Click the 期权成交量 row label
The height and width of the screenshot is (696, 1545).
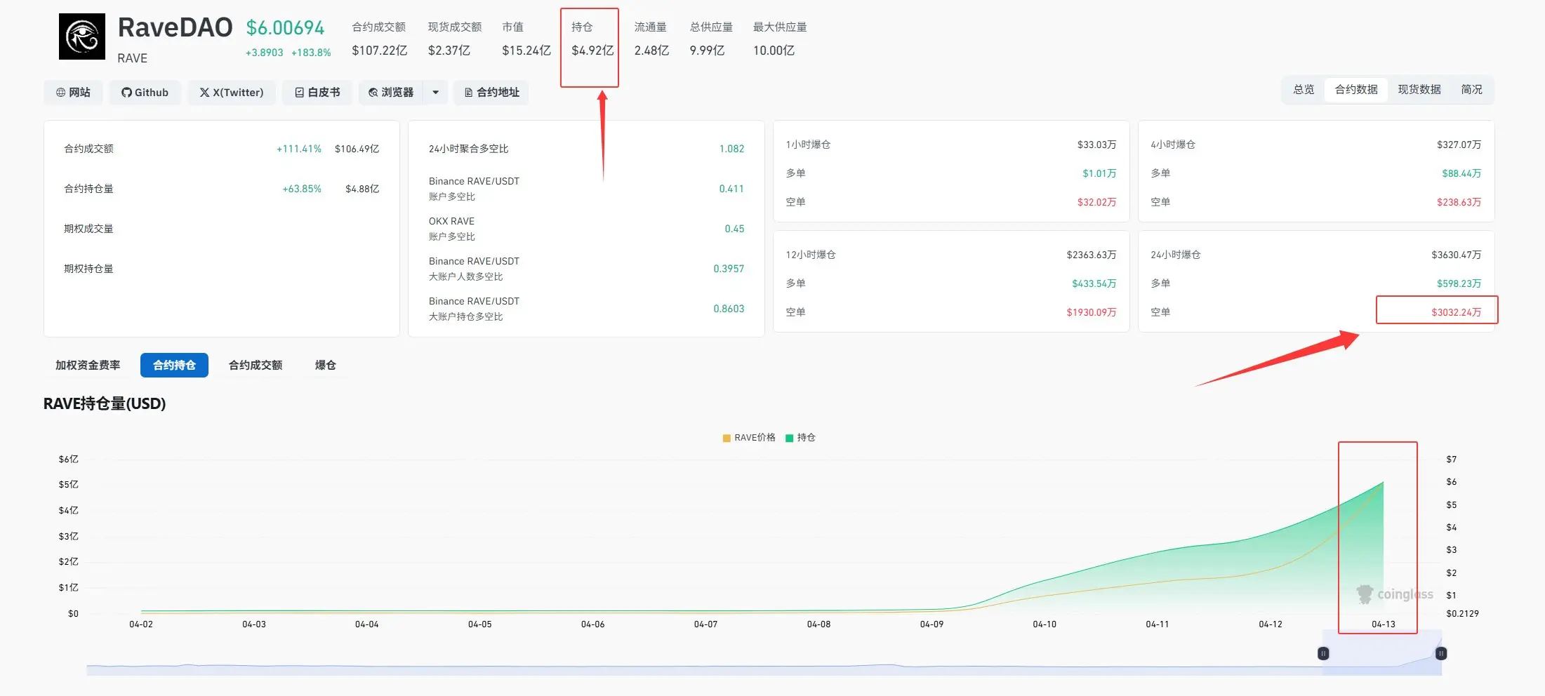click(88, 229)
